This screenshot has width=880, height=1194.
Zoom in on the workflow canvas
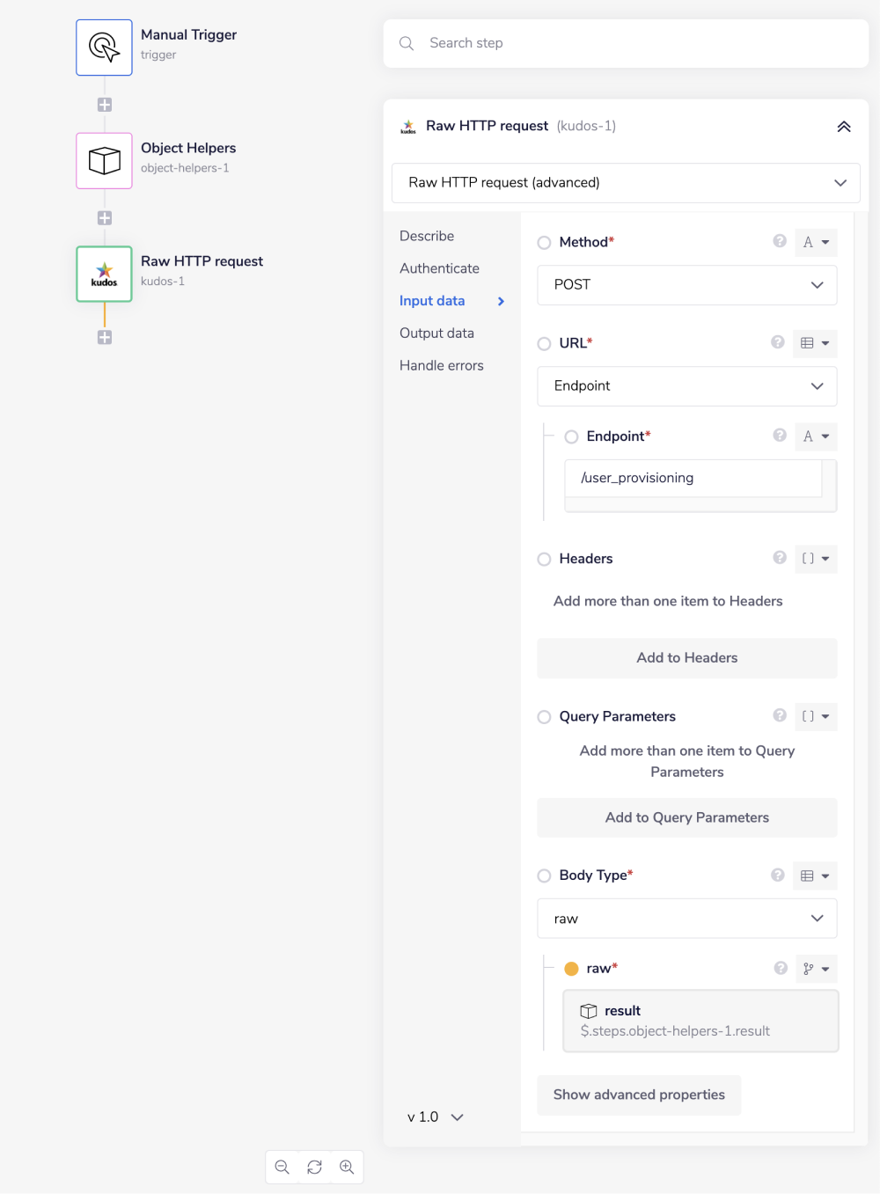(x=347, y=1167)
